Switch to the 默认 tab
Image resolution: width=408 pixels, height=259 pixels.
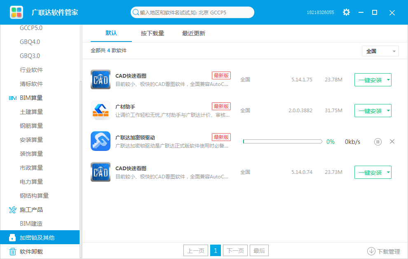tap(111, 33)
